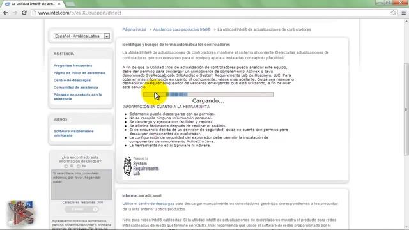Go to Centro de descargas sidebar link

click(x=72, y=80)
